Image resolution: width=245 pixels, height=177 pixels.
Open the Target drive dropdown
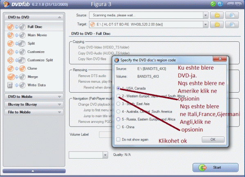coord(205,25)
